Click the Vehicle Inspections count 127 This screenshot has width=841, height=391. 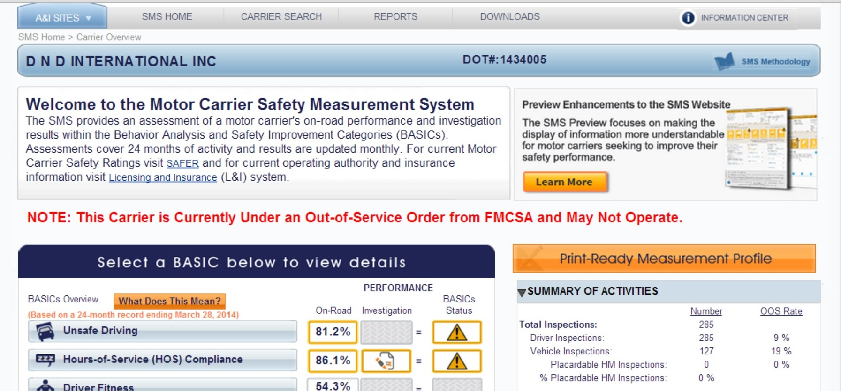coord(706,351)
